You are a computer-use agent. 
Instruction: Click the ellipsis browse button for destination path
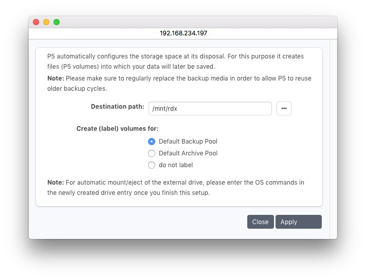click(284, 109)
